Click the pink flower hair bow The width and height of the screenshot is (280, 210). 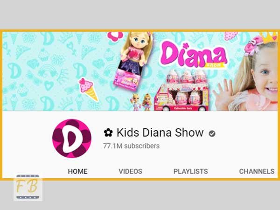point(253,45)
